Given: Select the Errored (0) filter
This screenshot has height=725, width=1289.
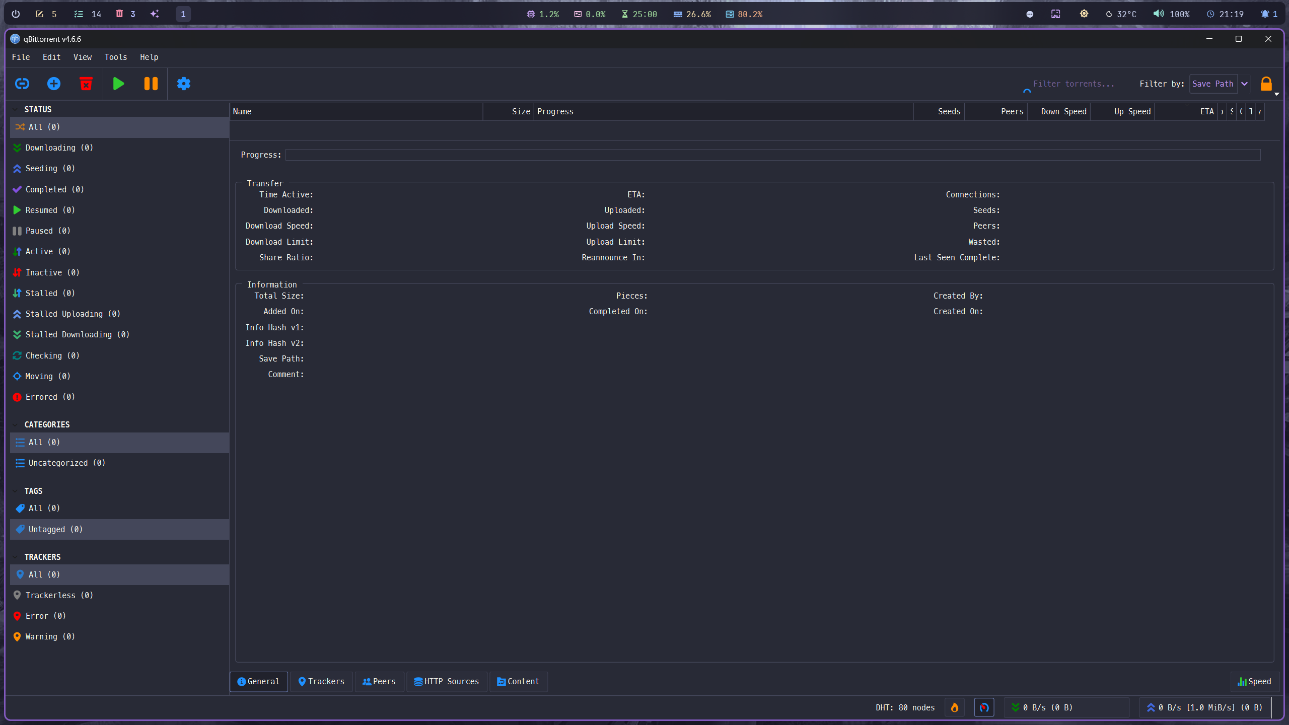Looking at the screenshot, I should [119, 397].
